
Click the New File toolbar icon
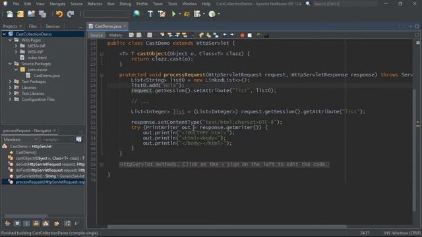point(10,14)
